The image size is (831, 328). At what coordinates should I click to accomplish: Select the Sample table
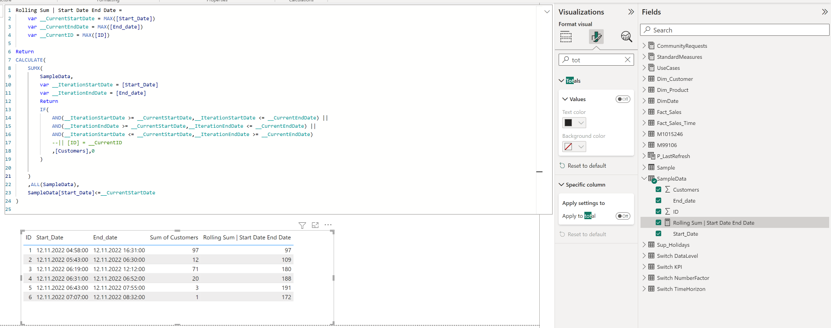click(666, 168)
